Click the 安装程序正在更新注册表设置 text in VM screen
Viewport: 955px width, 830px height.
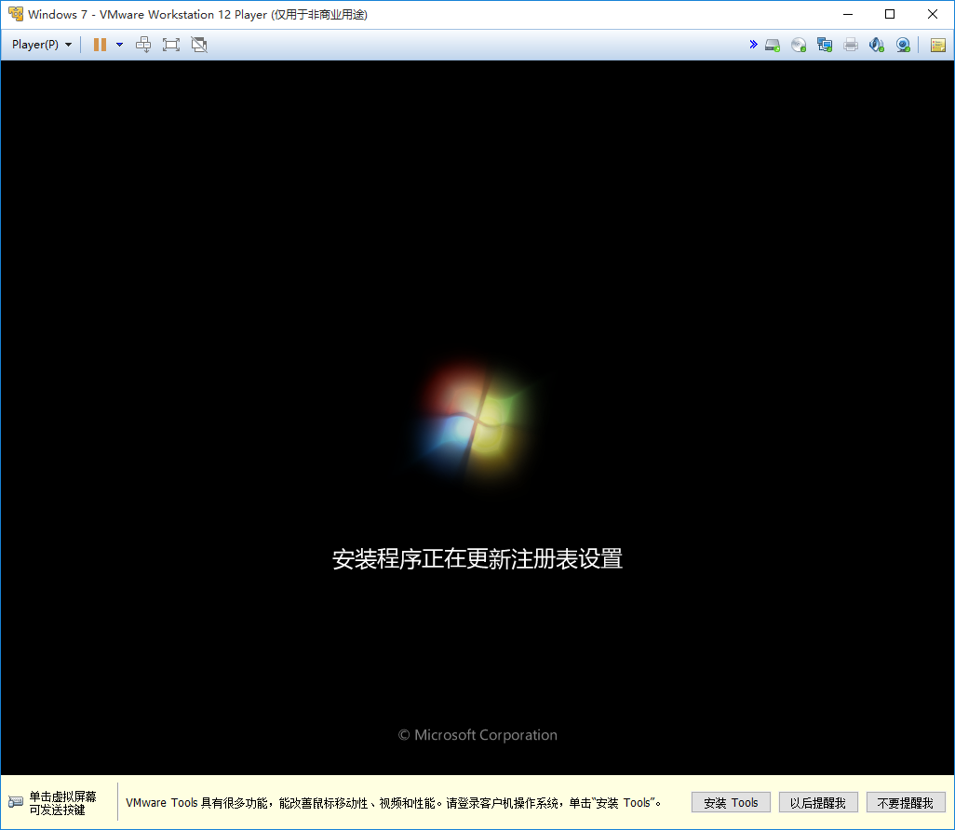[477, 558]
